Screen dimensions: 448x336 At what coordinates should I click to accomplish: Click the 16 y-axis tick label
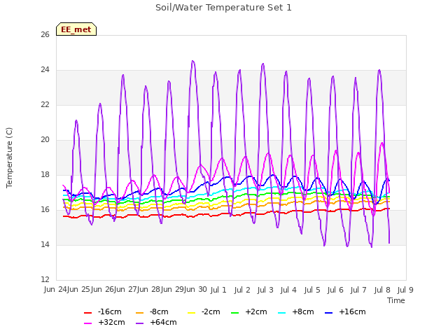[x=45, y=210]
